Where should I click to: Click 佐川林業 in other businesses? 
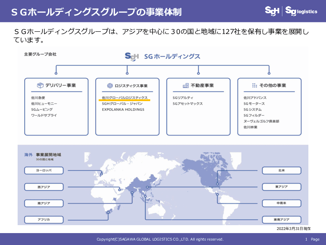250,127
